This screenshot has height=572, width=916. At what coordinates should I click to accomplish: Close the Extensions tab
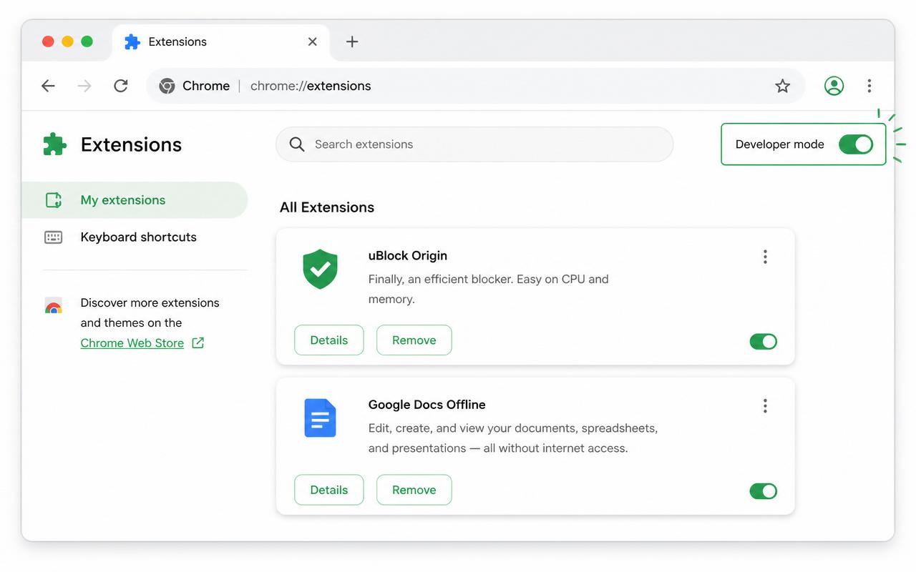pyautogui.click(x=313, y=41)
